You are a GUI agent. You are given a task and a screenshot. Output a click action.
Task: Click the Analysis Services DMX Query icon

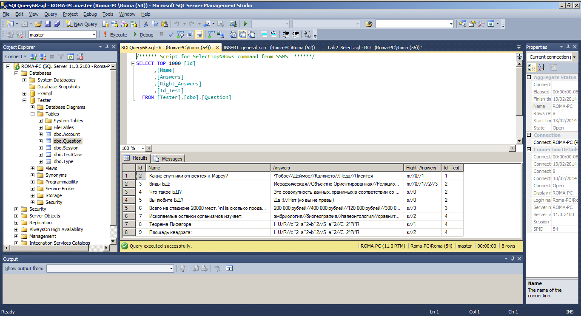124,24
